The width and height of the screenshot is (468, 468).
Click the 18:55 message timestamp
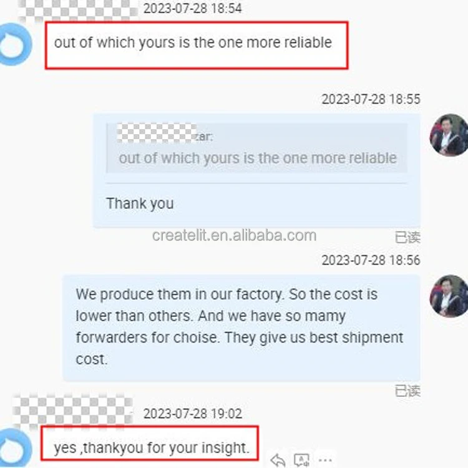(371, 99)
